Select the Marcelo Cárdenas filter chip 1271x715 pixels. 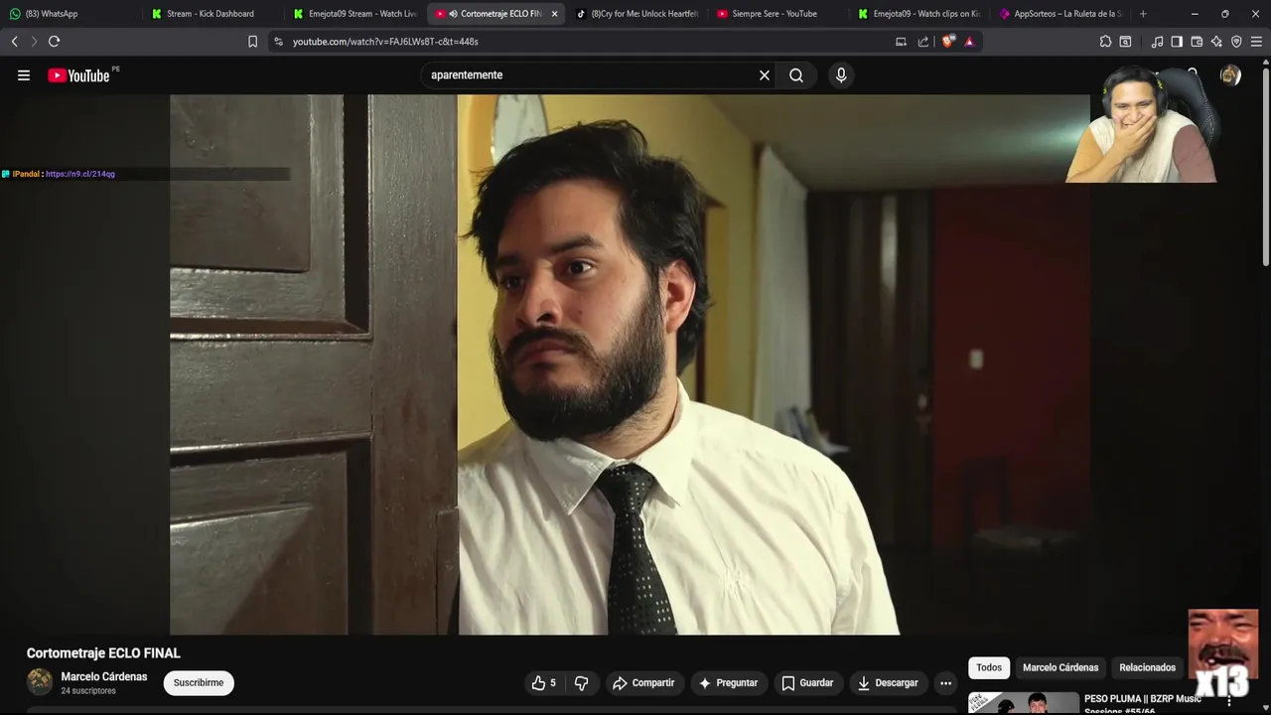[x=1060, y=667]
